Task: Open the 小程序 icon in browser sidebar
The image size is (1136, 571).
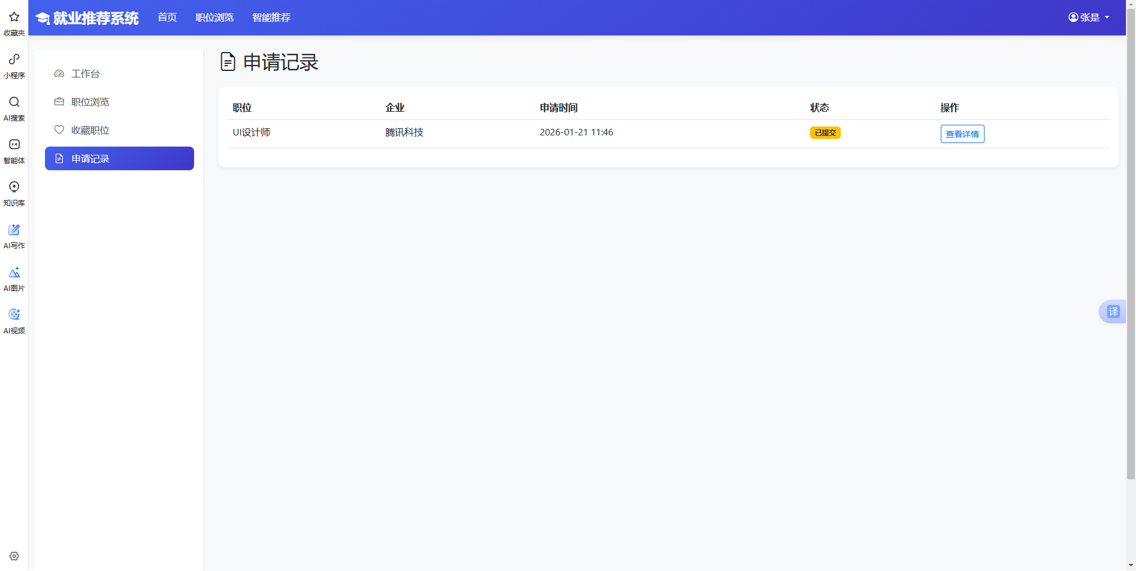Action: tap(14, 59)
